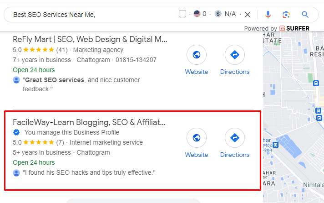This screenshot has height=203, width=324.
Task: Click 'I found his SEO hacks' review
Action: click(x=89, y=172)
